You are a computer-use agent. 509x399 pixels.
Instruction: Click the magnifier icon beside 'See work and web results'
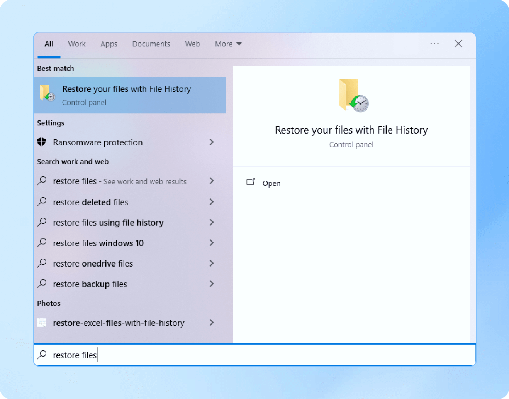(x=42, y=181)
